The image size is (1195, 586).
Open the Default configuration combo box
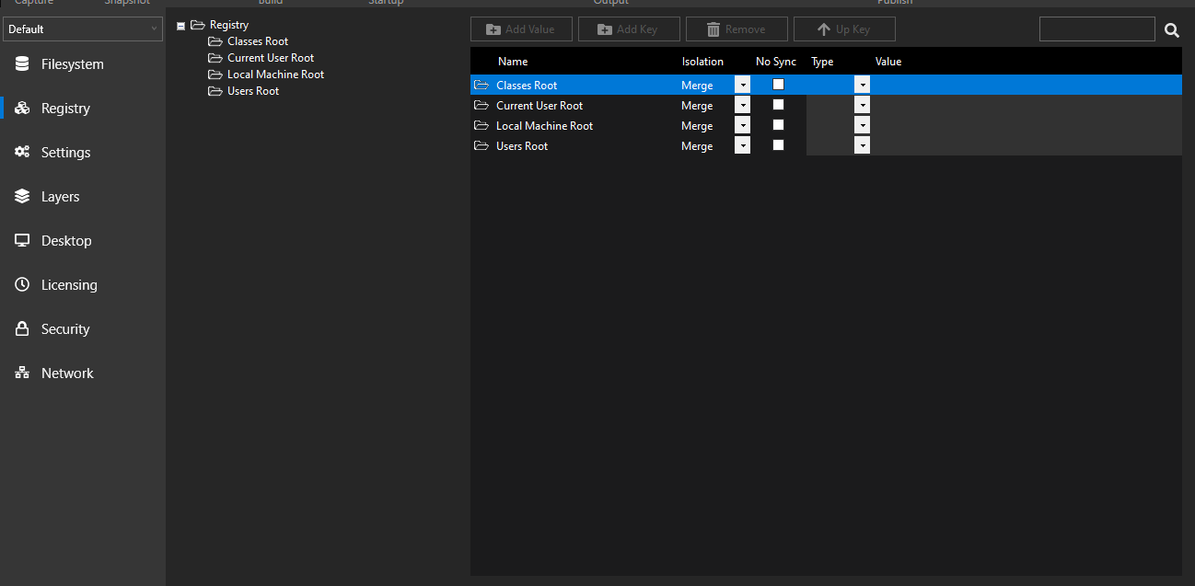[83, 29]
